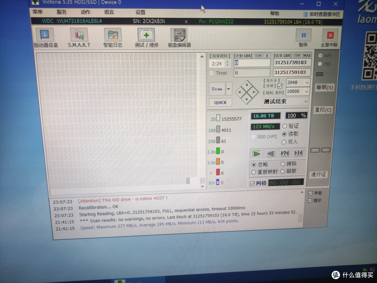Viewport: 377px width, 283px height.
Task: Toggle the Timer checkbox
Action: coord(211,73)
